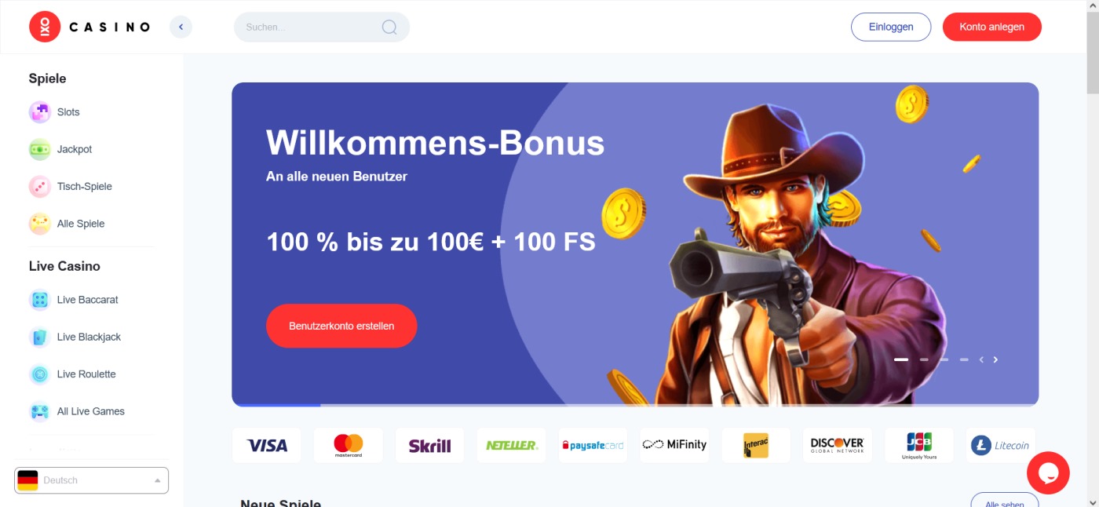Click the Konto anlegen button
The height and width of the screenshot is (507, 1099).
pyautogui.click(x=991, y=27)
